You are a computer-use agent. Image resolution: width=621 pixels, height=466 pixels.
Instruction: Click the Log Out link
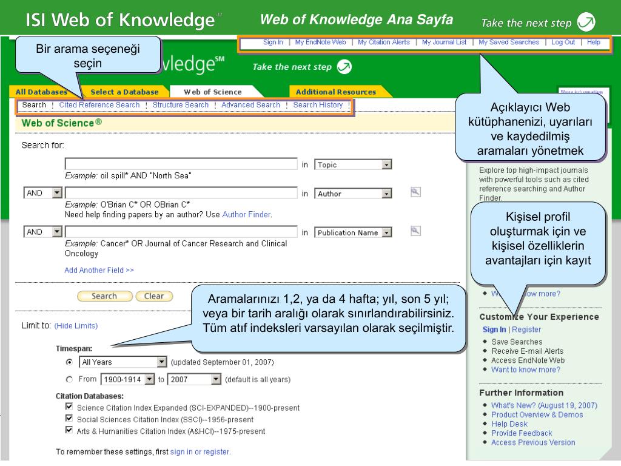(563, 42)
